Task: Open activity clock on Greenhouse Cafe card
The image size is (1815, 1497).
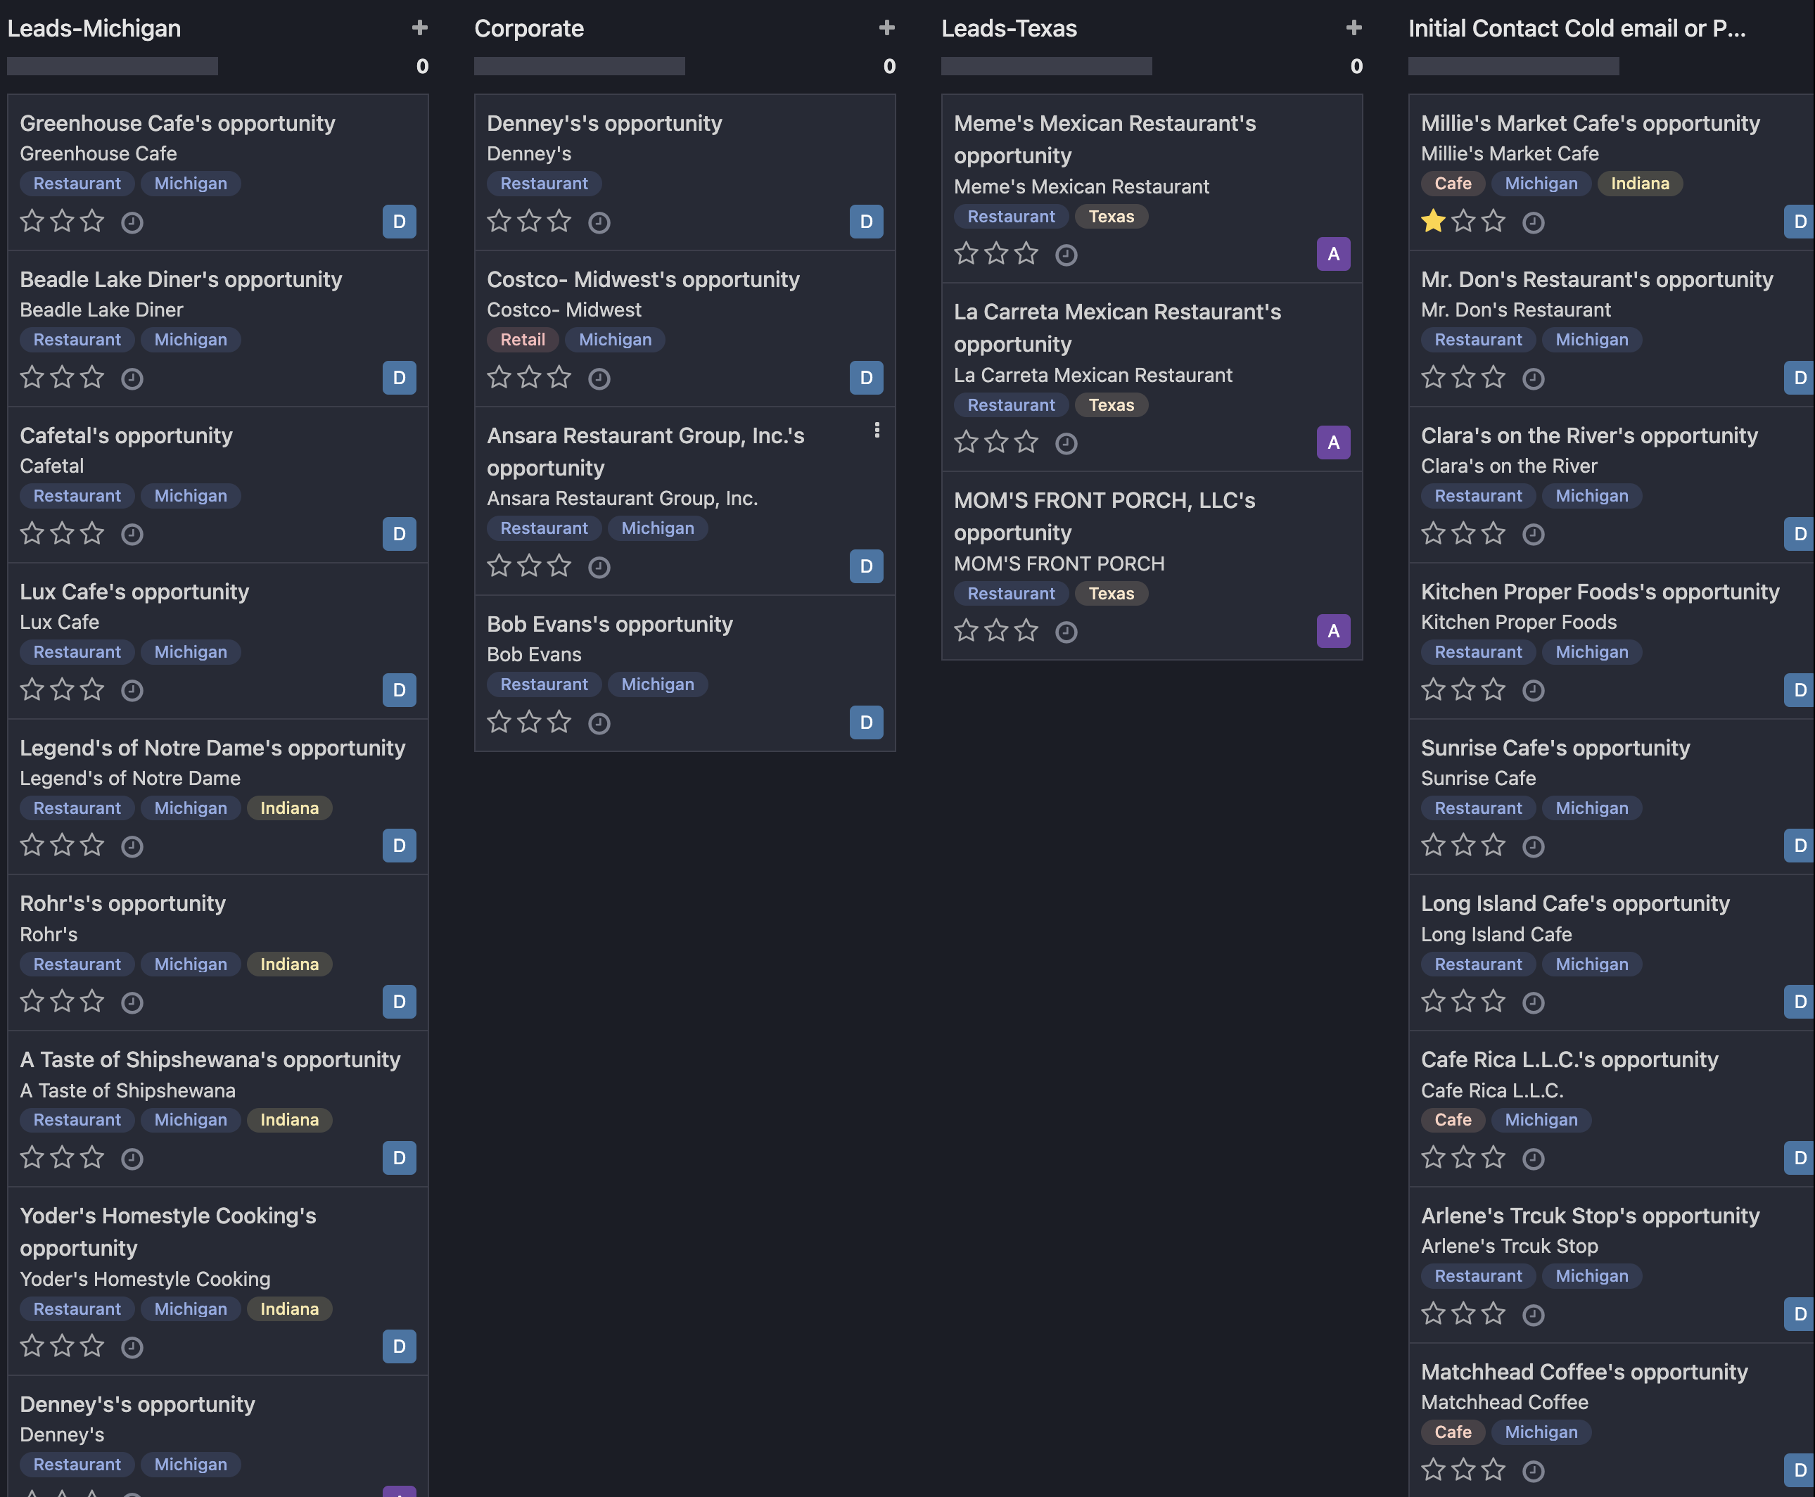Action: [132, 222]
